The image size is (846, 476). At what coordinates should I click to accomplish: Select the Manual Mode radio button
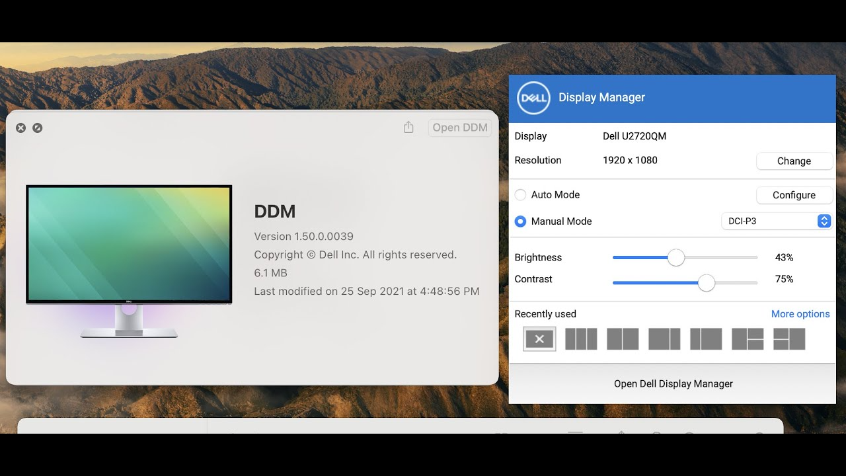(520, 221)
